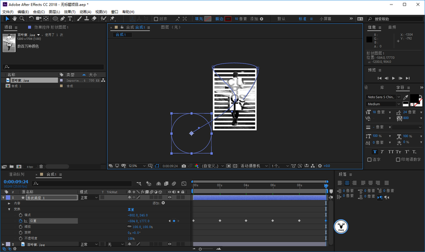Hide 形状图层 1 with eye toggle
425x252 pixels.
(x=170, y=198)
